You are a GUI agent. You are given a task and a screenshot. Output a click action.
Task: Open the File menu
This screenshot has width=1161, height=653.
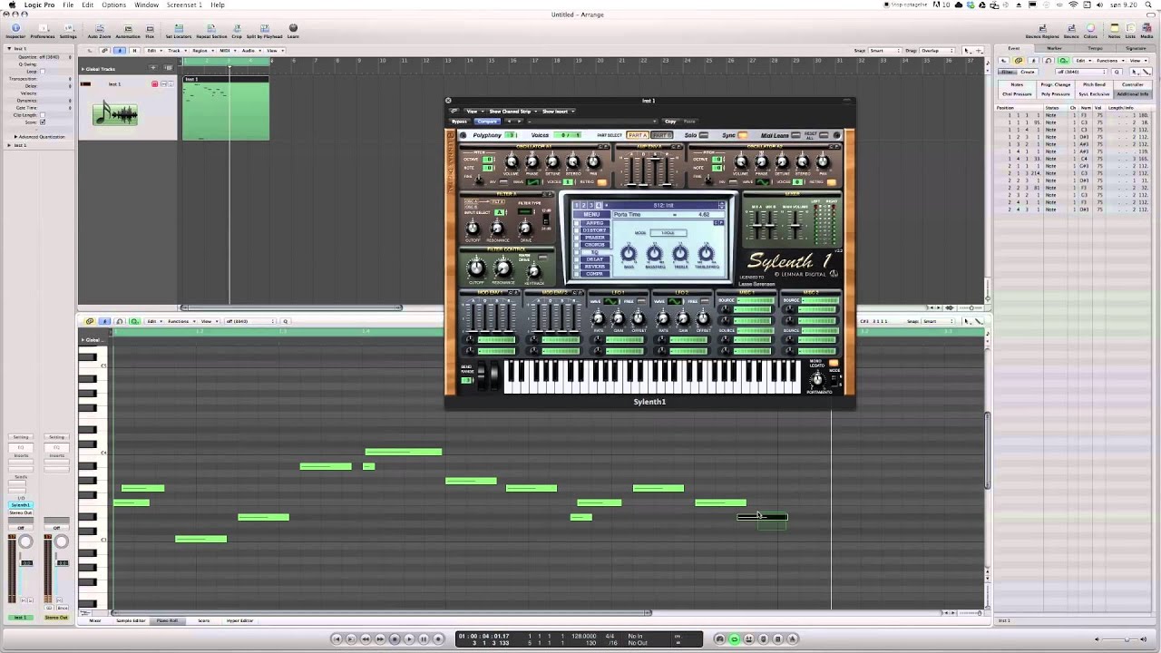coord(68,5)
